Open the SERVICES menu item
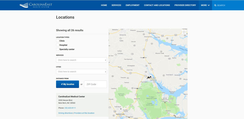 click(x=116, y=5)
